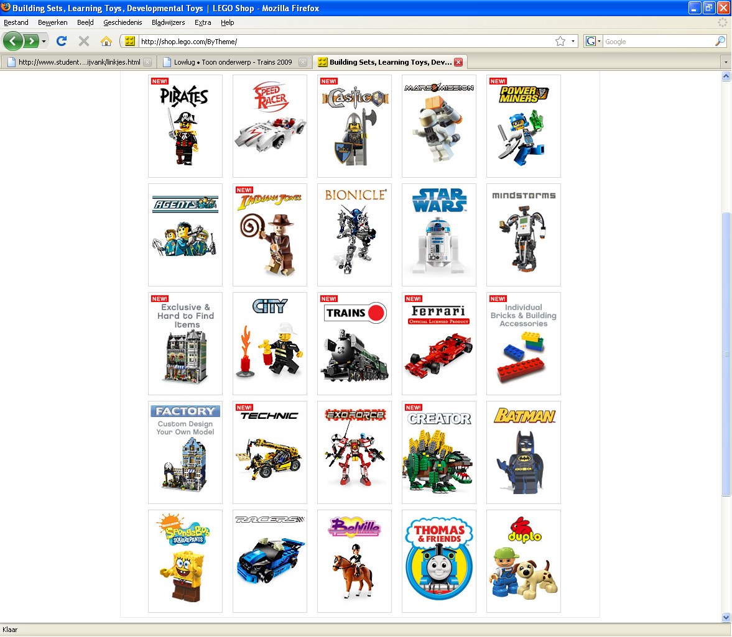Open the Geschiedenis menu
The image size is (732, 637).
pyautogui.click(x=123, y=22)
